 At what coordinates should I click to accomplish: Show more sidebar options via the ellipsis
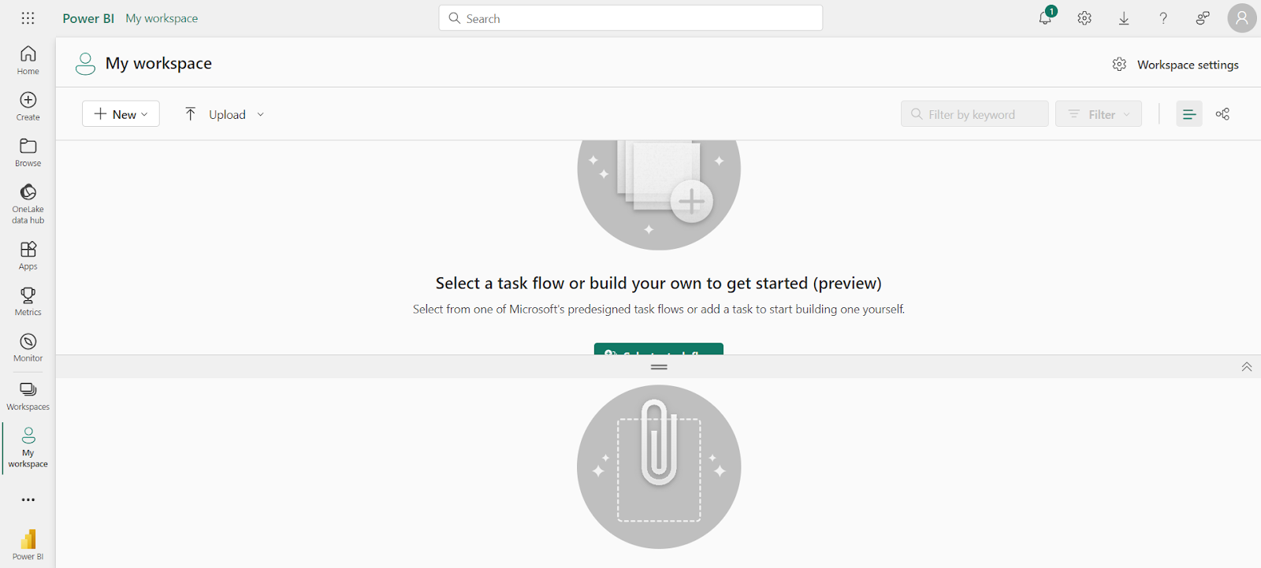tap(28, 499)
